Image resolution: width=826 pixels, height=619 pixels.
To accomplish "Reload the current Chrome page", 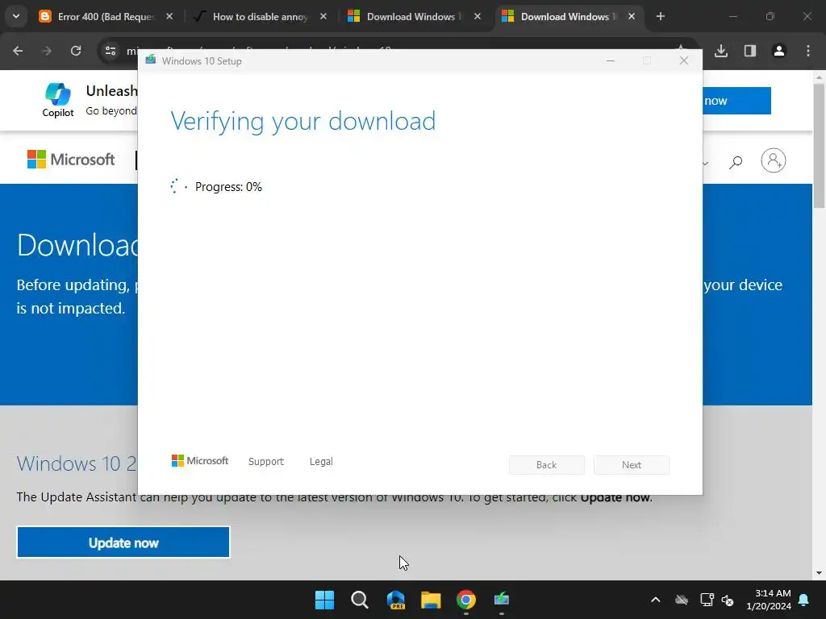I will (x=76, y=51).
